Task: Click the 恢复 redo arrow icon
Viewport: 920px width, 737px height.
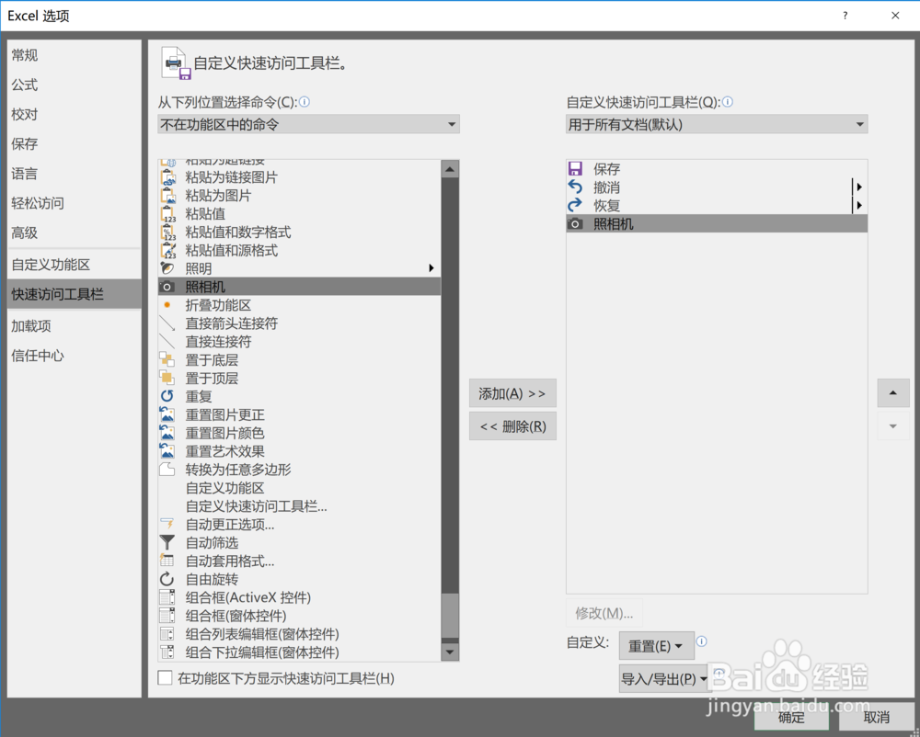Action: click(x=576, y=205)
